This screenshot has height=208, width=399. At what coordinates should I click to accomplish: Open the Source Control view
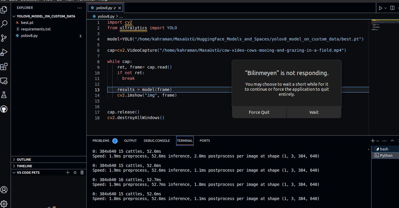(4, 38)
